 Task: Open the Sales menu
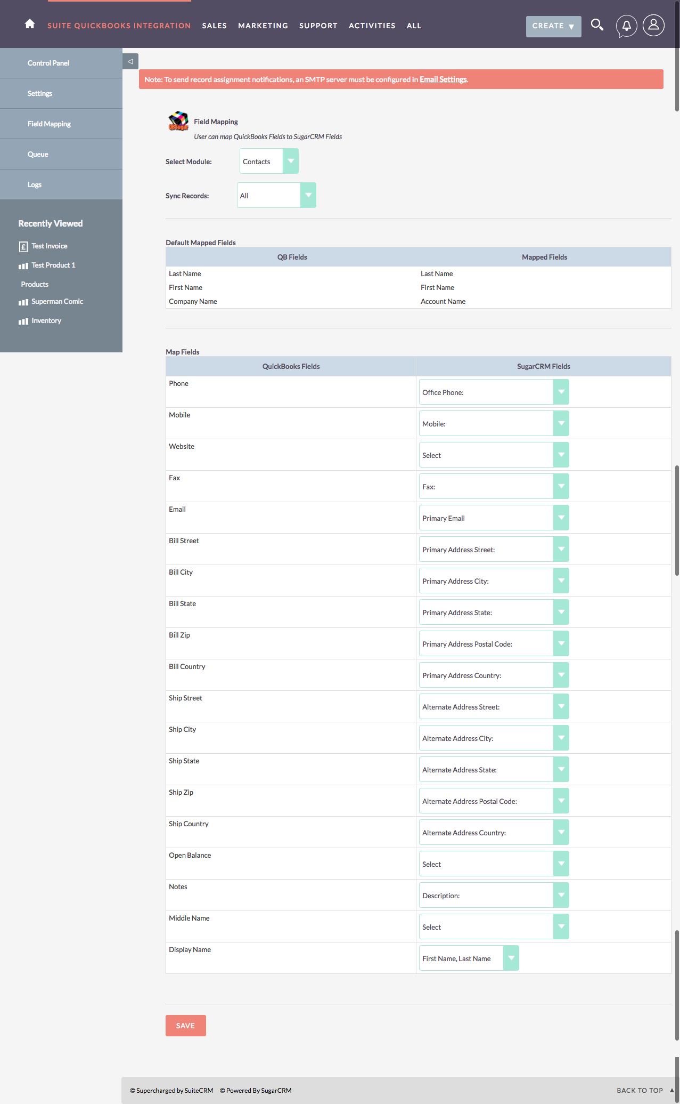[215, 26]
